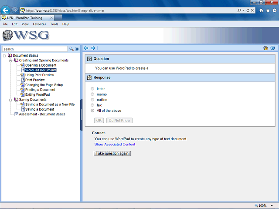Select the 'fax' radio option
This screenshot has width=279, height=209.
92,105
